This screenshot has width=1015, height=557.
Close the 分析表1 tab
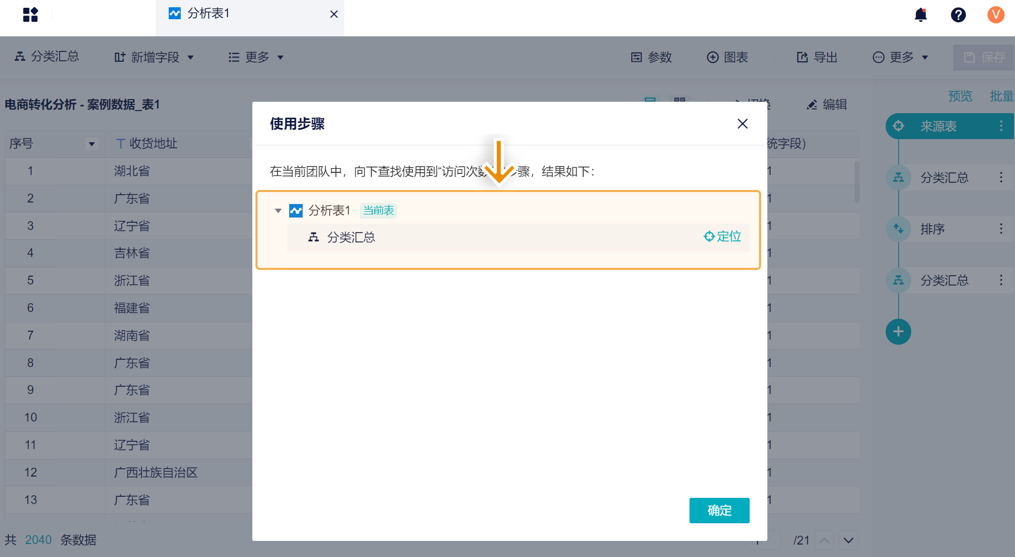(x=334, y=14)
